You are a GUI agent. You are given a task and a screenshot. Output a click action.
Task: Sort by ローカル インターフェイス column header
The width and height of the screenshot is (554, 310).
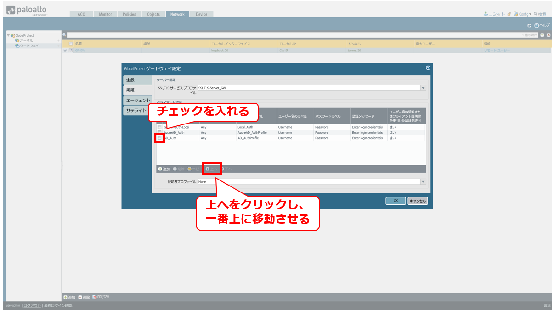[x=243, y=44]
